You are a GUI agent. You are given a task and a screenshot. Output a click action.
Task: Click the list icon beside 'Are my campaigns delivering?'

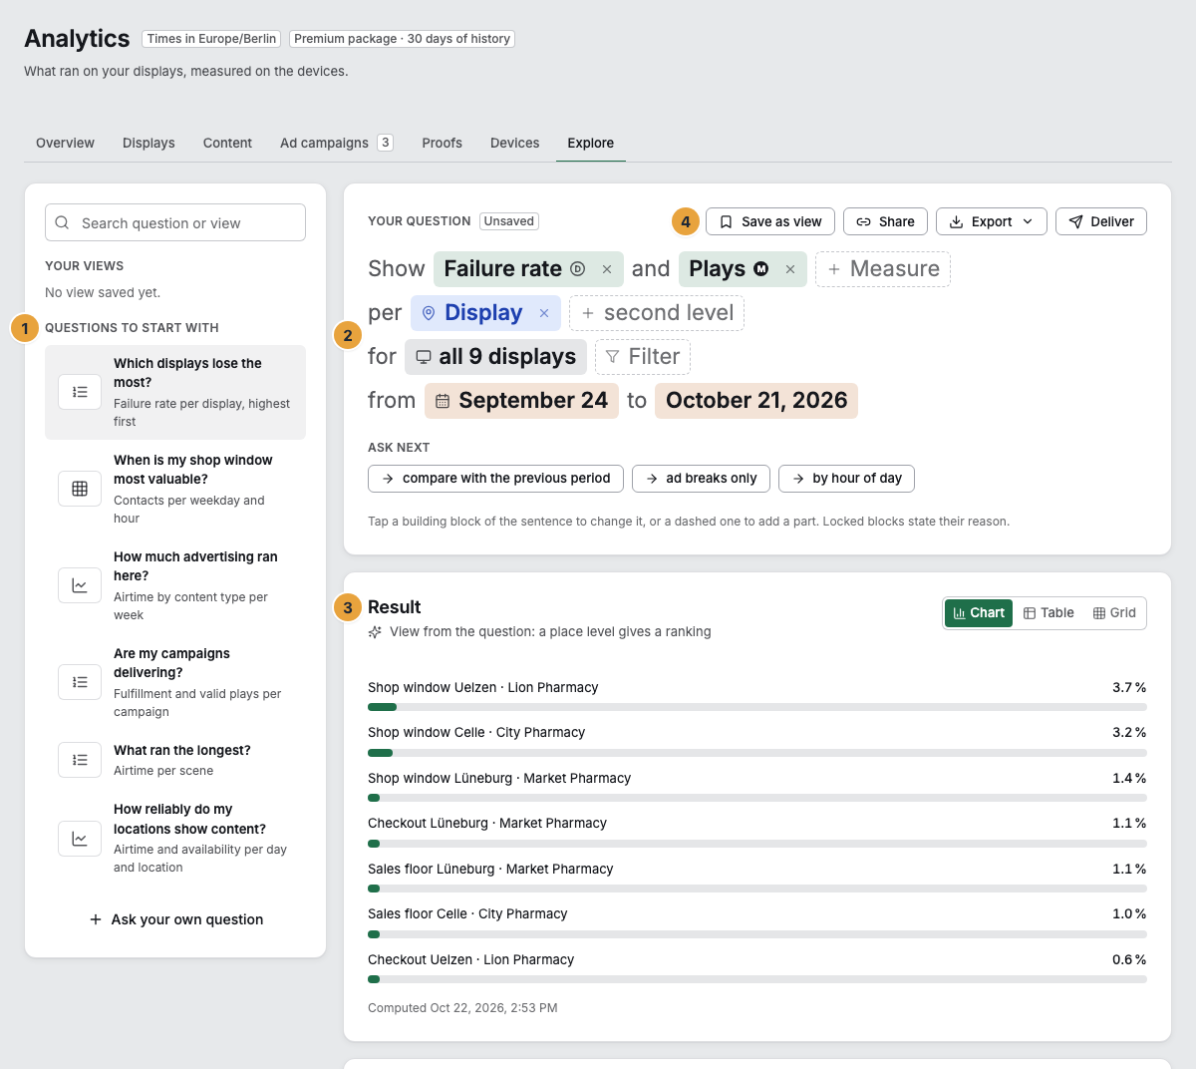pos(80,682)
